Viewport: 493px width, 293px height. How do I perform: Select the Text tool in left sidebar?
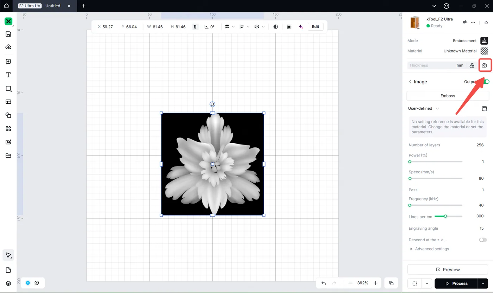pyautogui.click(x=8, y=75)
